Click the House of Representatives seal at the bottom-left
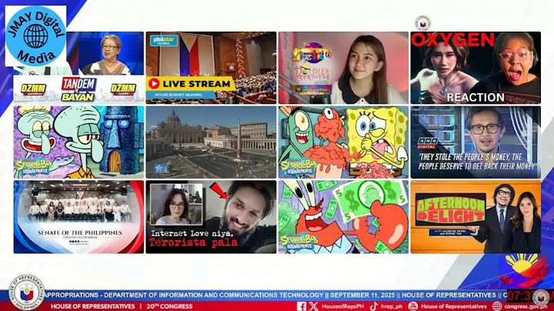The height and width of the screenshot is (311, 554). [27, 293]
